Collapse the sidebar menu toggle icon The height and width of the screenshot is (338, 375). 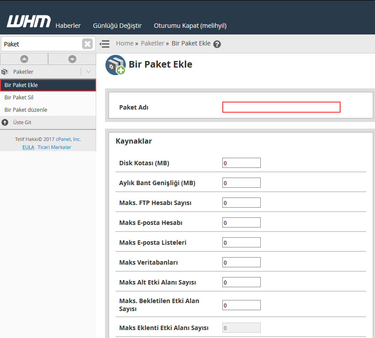point(105,44)
